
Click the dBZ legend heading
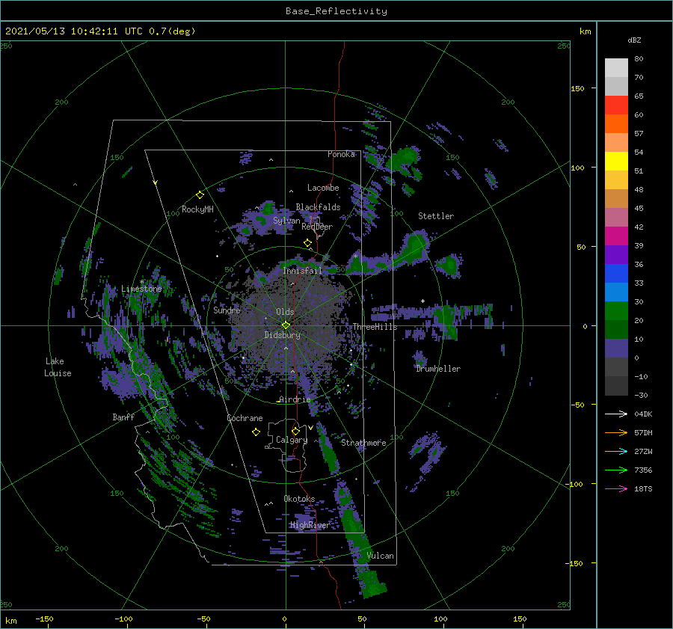pyautogui.click(x=634, y=40)
